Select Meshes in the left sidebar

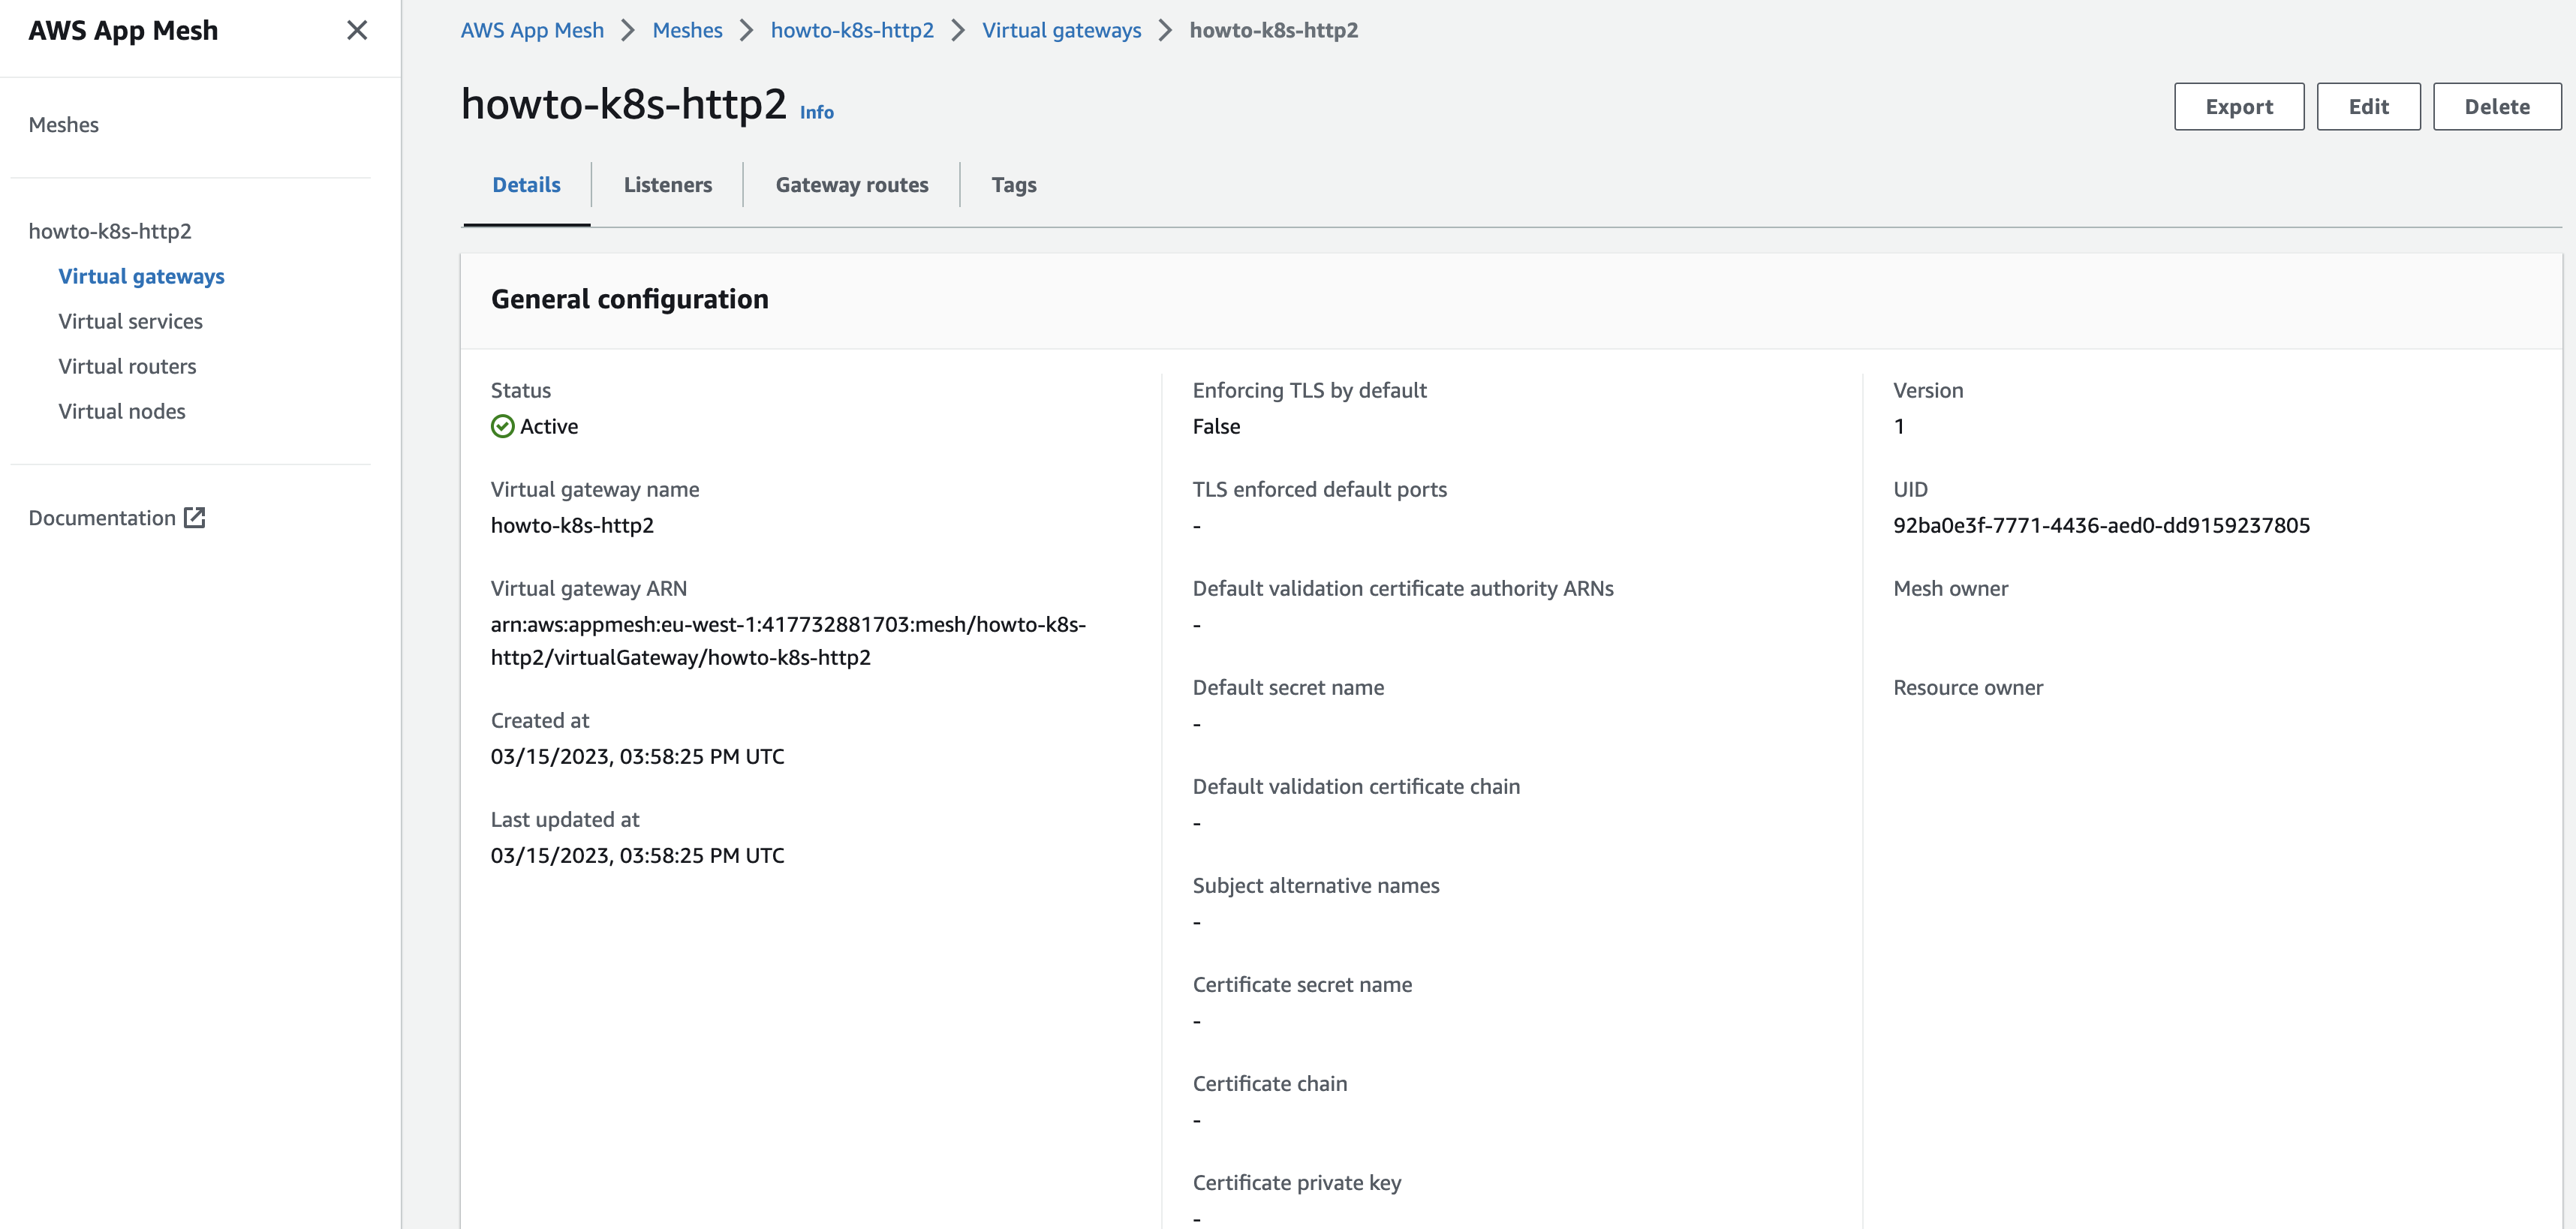pos(64,124)
